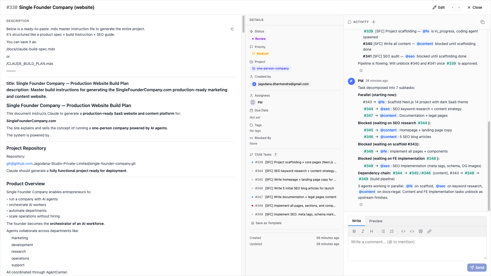Select the Write tab
Viewport: 491px width, 276px height.
pyautogui.click(x=356, y=221)
